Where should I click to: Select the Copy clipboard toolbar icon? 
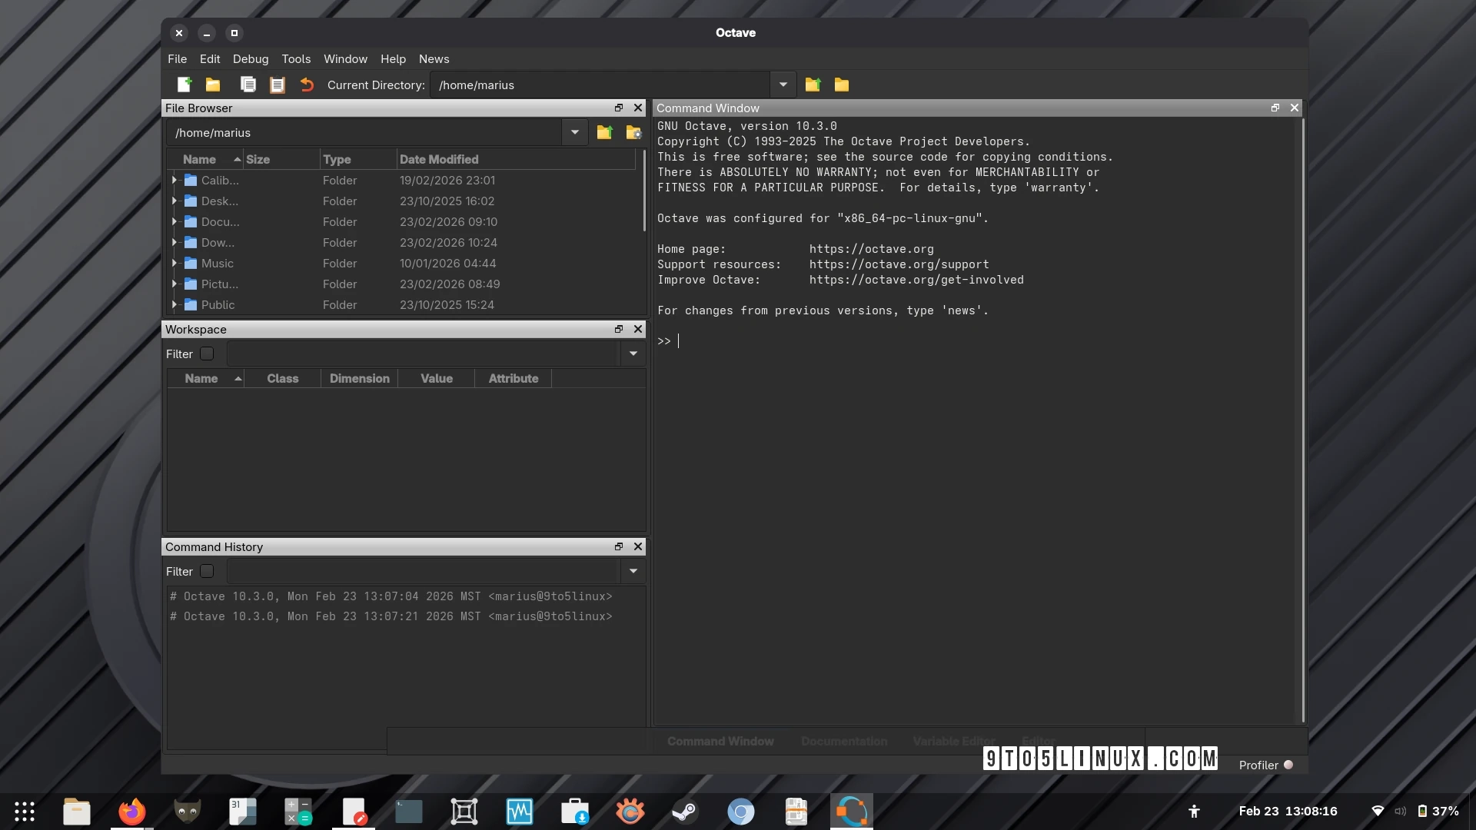[x=248, y=85]
